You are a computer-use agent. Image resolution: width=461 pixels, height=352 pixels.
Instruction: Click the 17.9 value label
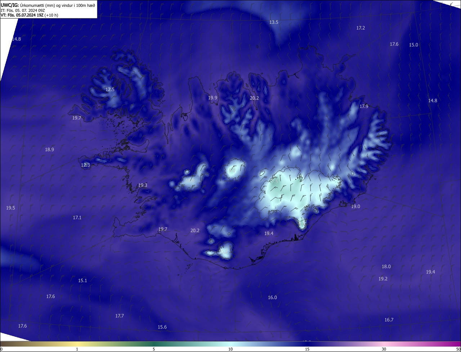[364, 107]
